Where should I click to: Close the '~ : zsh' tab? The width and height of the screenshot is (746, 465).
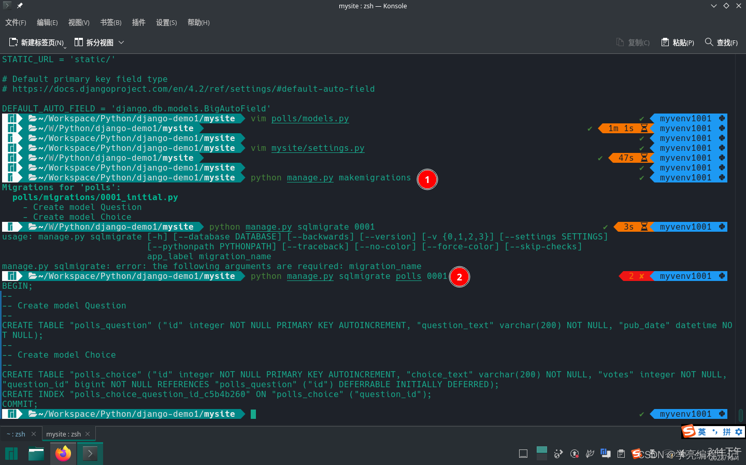click(x=34, y=434)
